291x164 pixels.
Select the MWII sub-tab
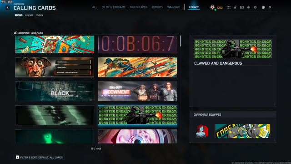(40, 15)
